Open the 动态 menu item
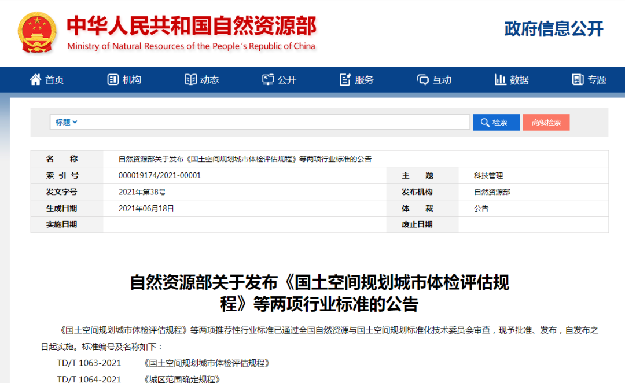Screen dimensions: 625x383 202,80
